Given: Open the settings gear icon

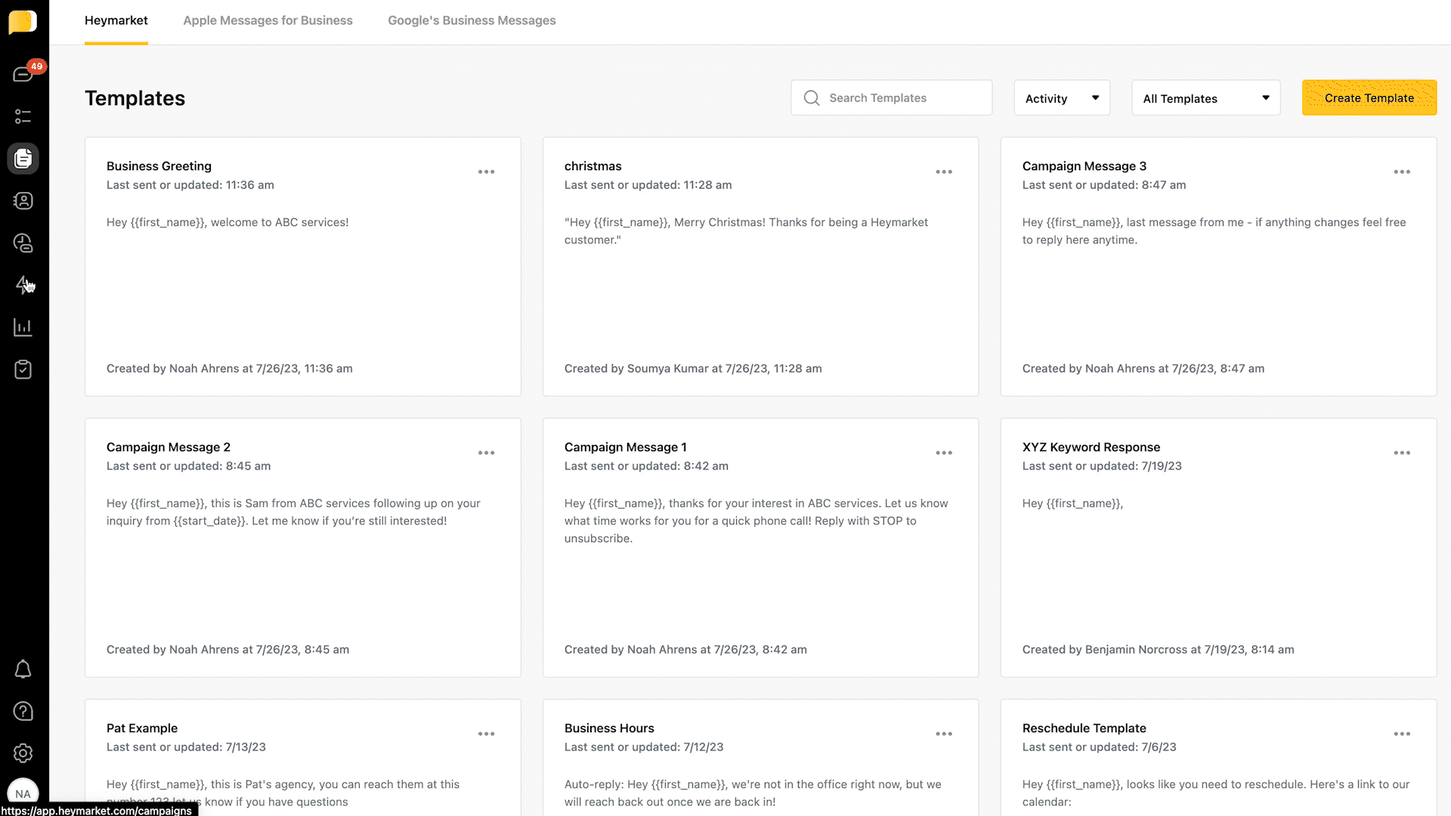Looking at the screenshot, I should coord(23,753).
